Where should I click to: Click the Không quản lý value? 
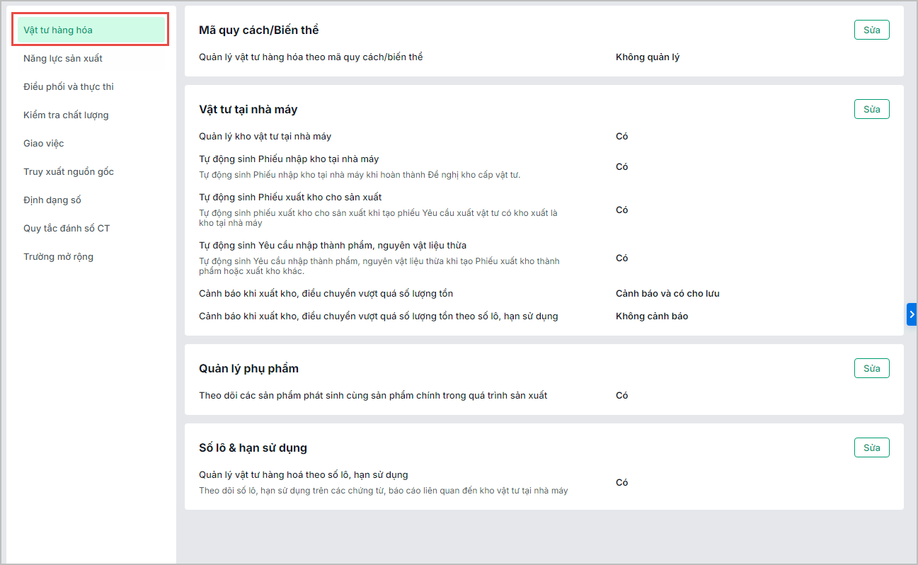pos(648,57)
